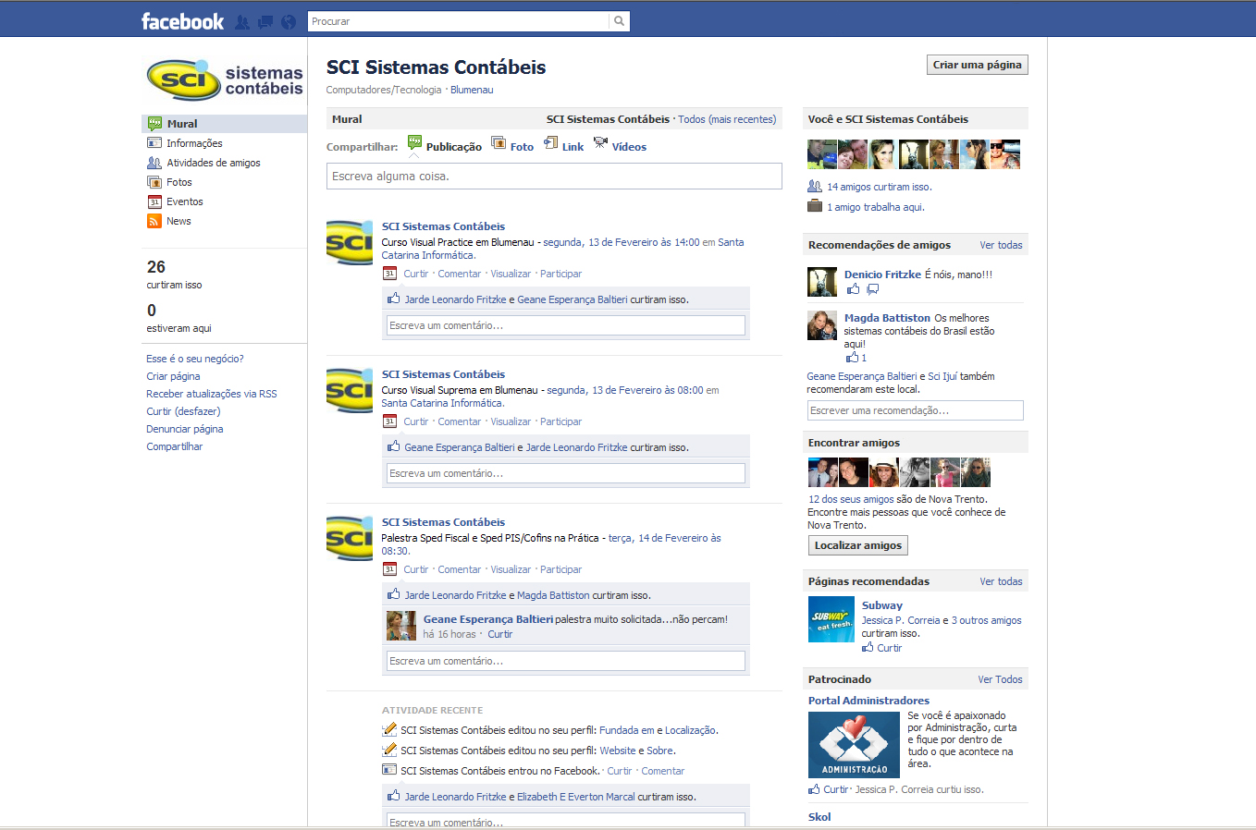The height and width of the screenshot is (830, 1256).
Task: Open the Blumenau location link
Action: pyautogui.click(x=471, y=90)
